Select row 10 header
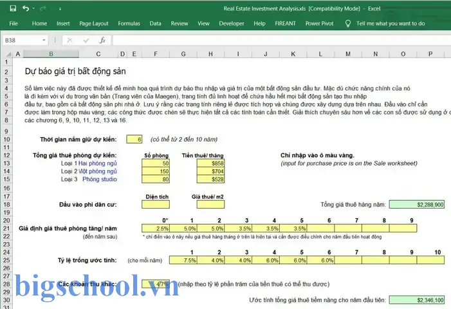 tap(6, 140)
